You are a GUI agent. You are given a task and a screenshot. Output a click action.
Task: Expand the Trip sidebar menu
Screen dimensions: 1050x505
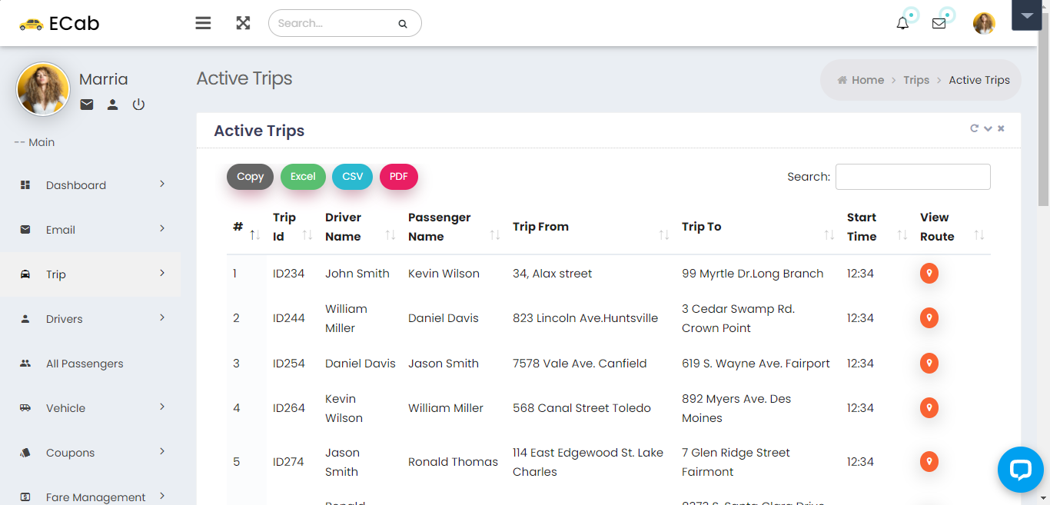[90, 274]
